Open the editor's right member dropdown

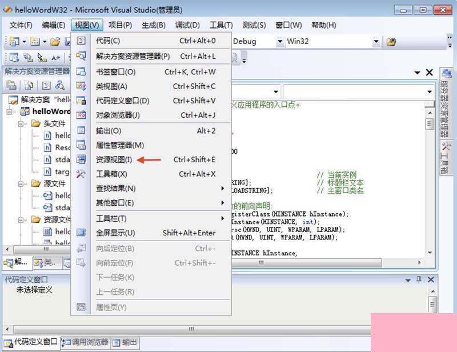pyautogui.click(x=430, y=92)
